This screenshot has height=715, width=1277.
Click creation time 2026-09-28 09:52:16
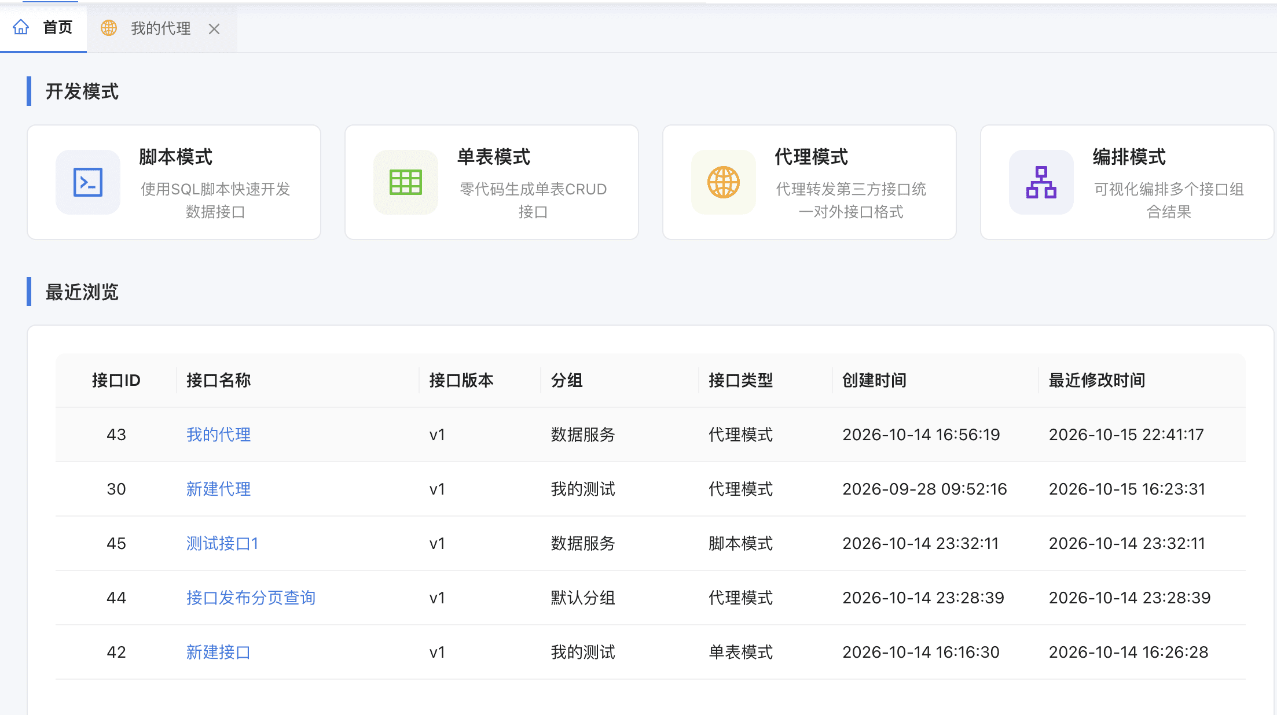[x=925, y=489]
